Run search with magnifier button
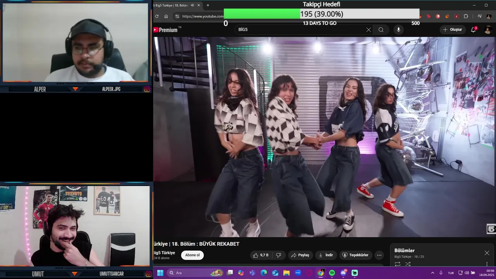Screen dimensions: 496x279 point(381,30)
